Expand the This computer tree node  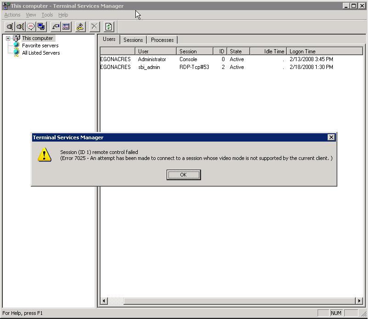8,39
